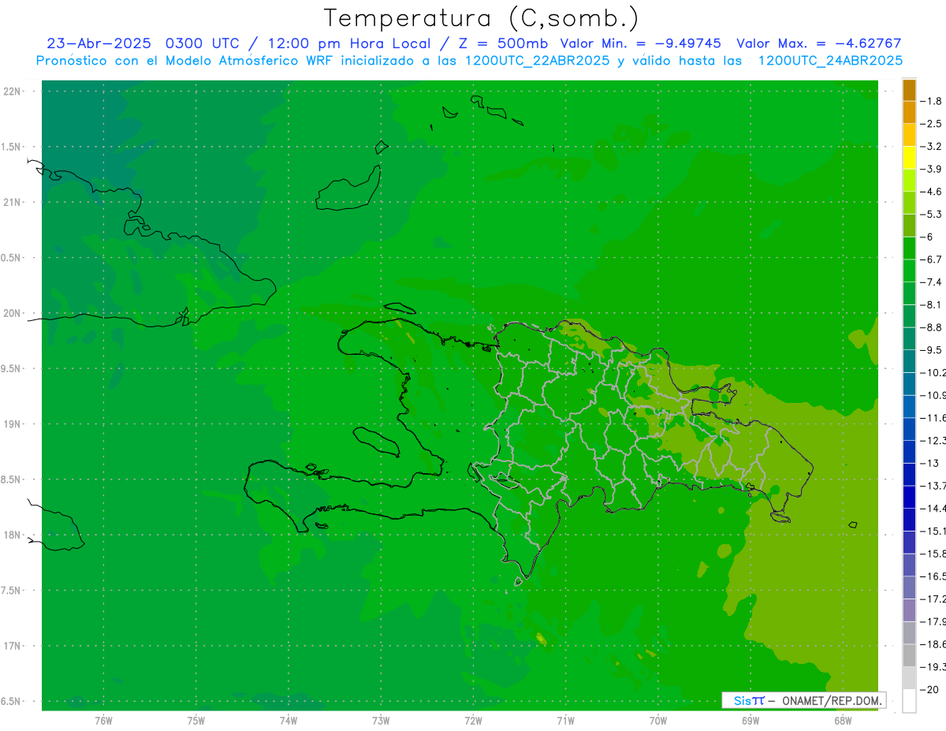This screenshot has width=946, height=731.
Task: Click the title 'Temperatura (C,somb.)'
Action: pos(482,18)
